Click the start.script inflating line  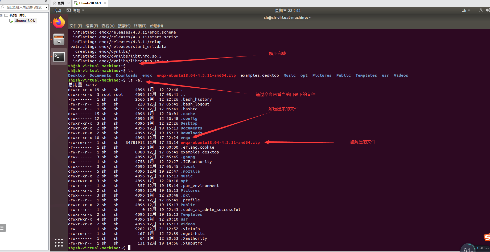(x=125, y=37)
